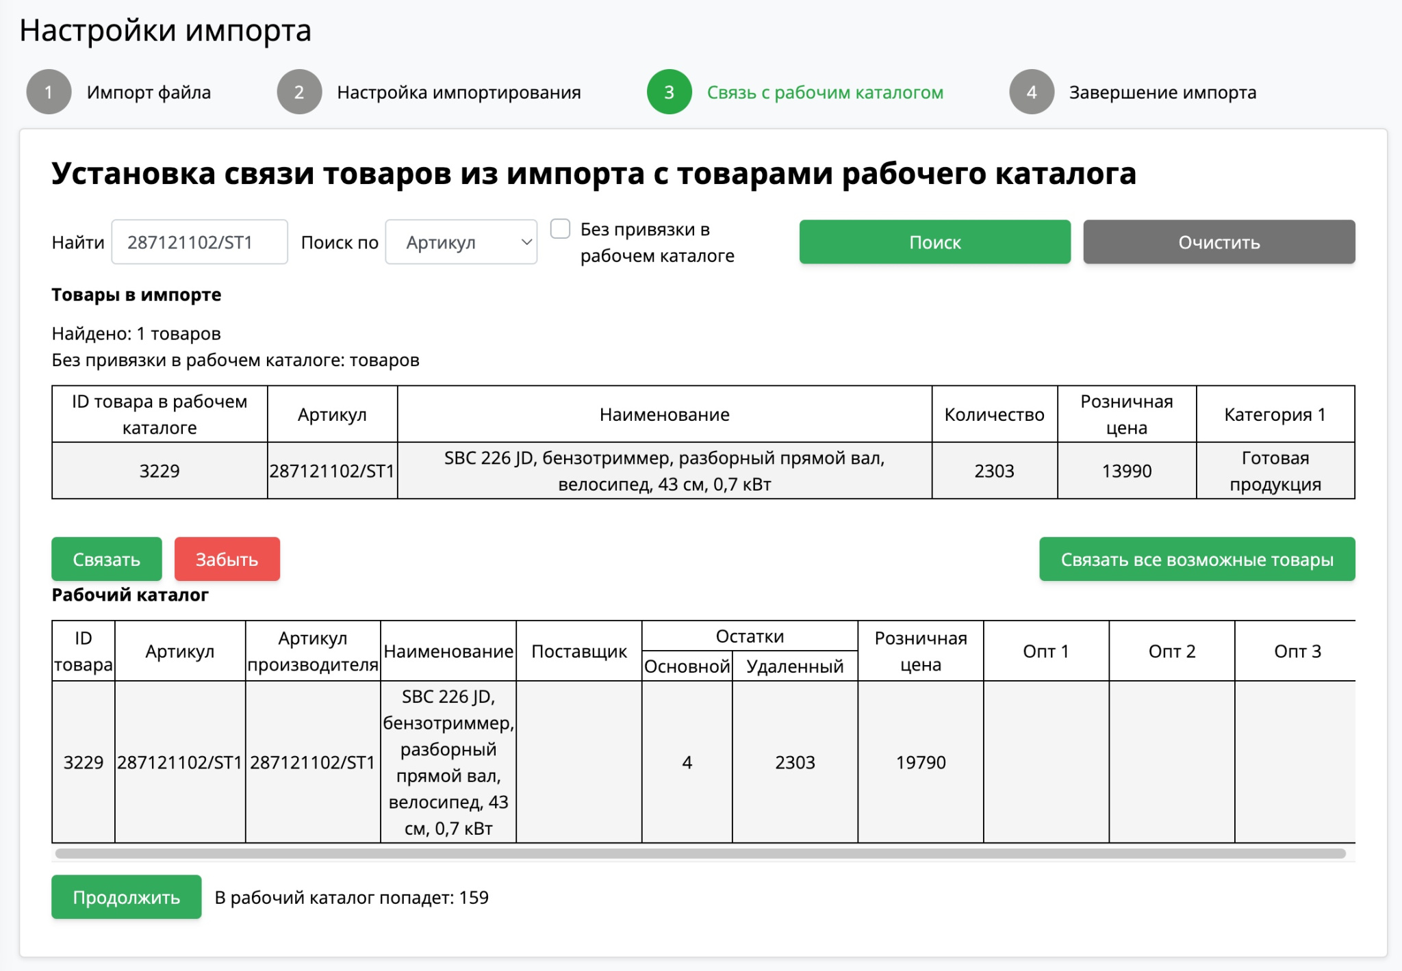The height and width of the screenshot is (971, 1402).
Task: Click the Импорт файла step label
Action: (149, 92)
